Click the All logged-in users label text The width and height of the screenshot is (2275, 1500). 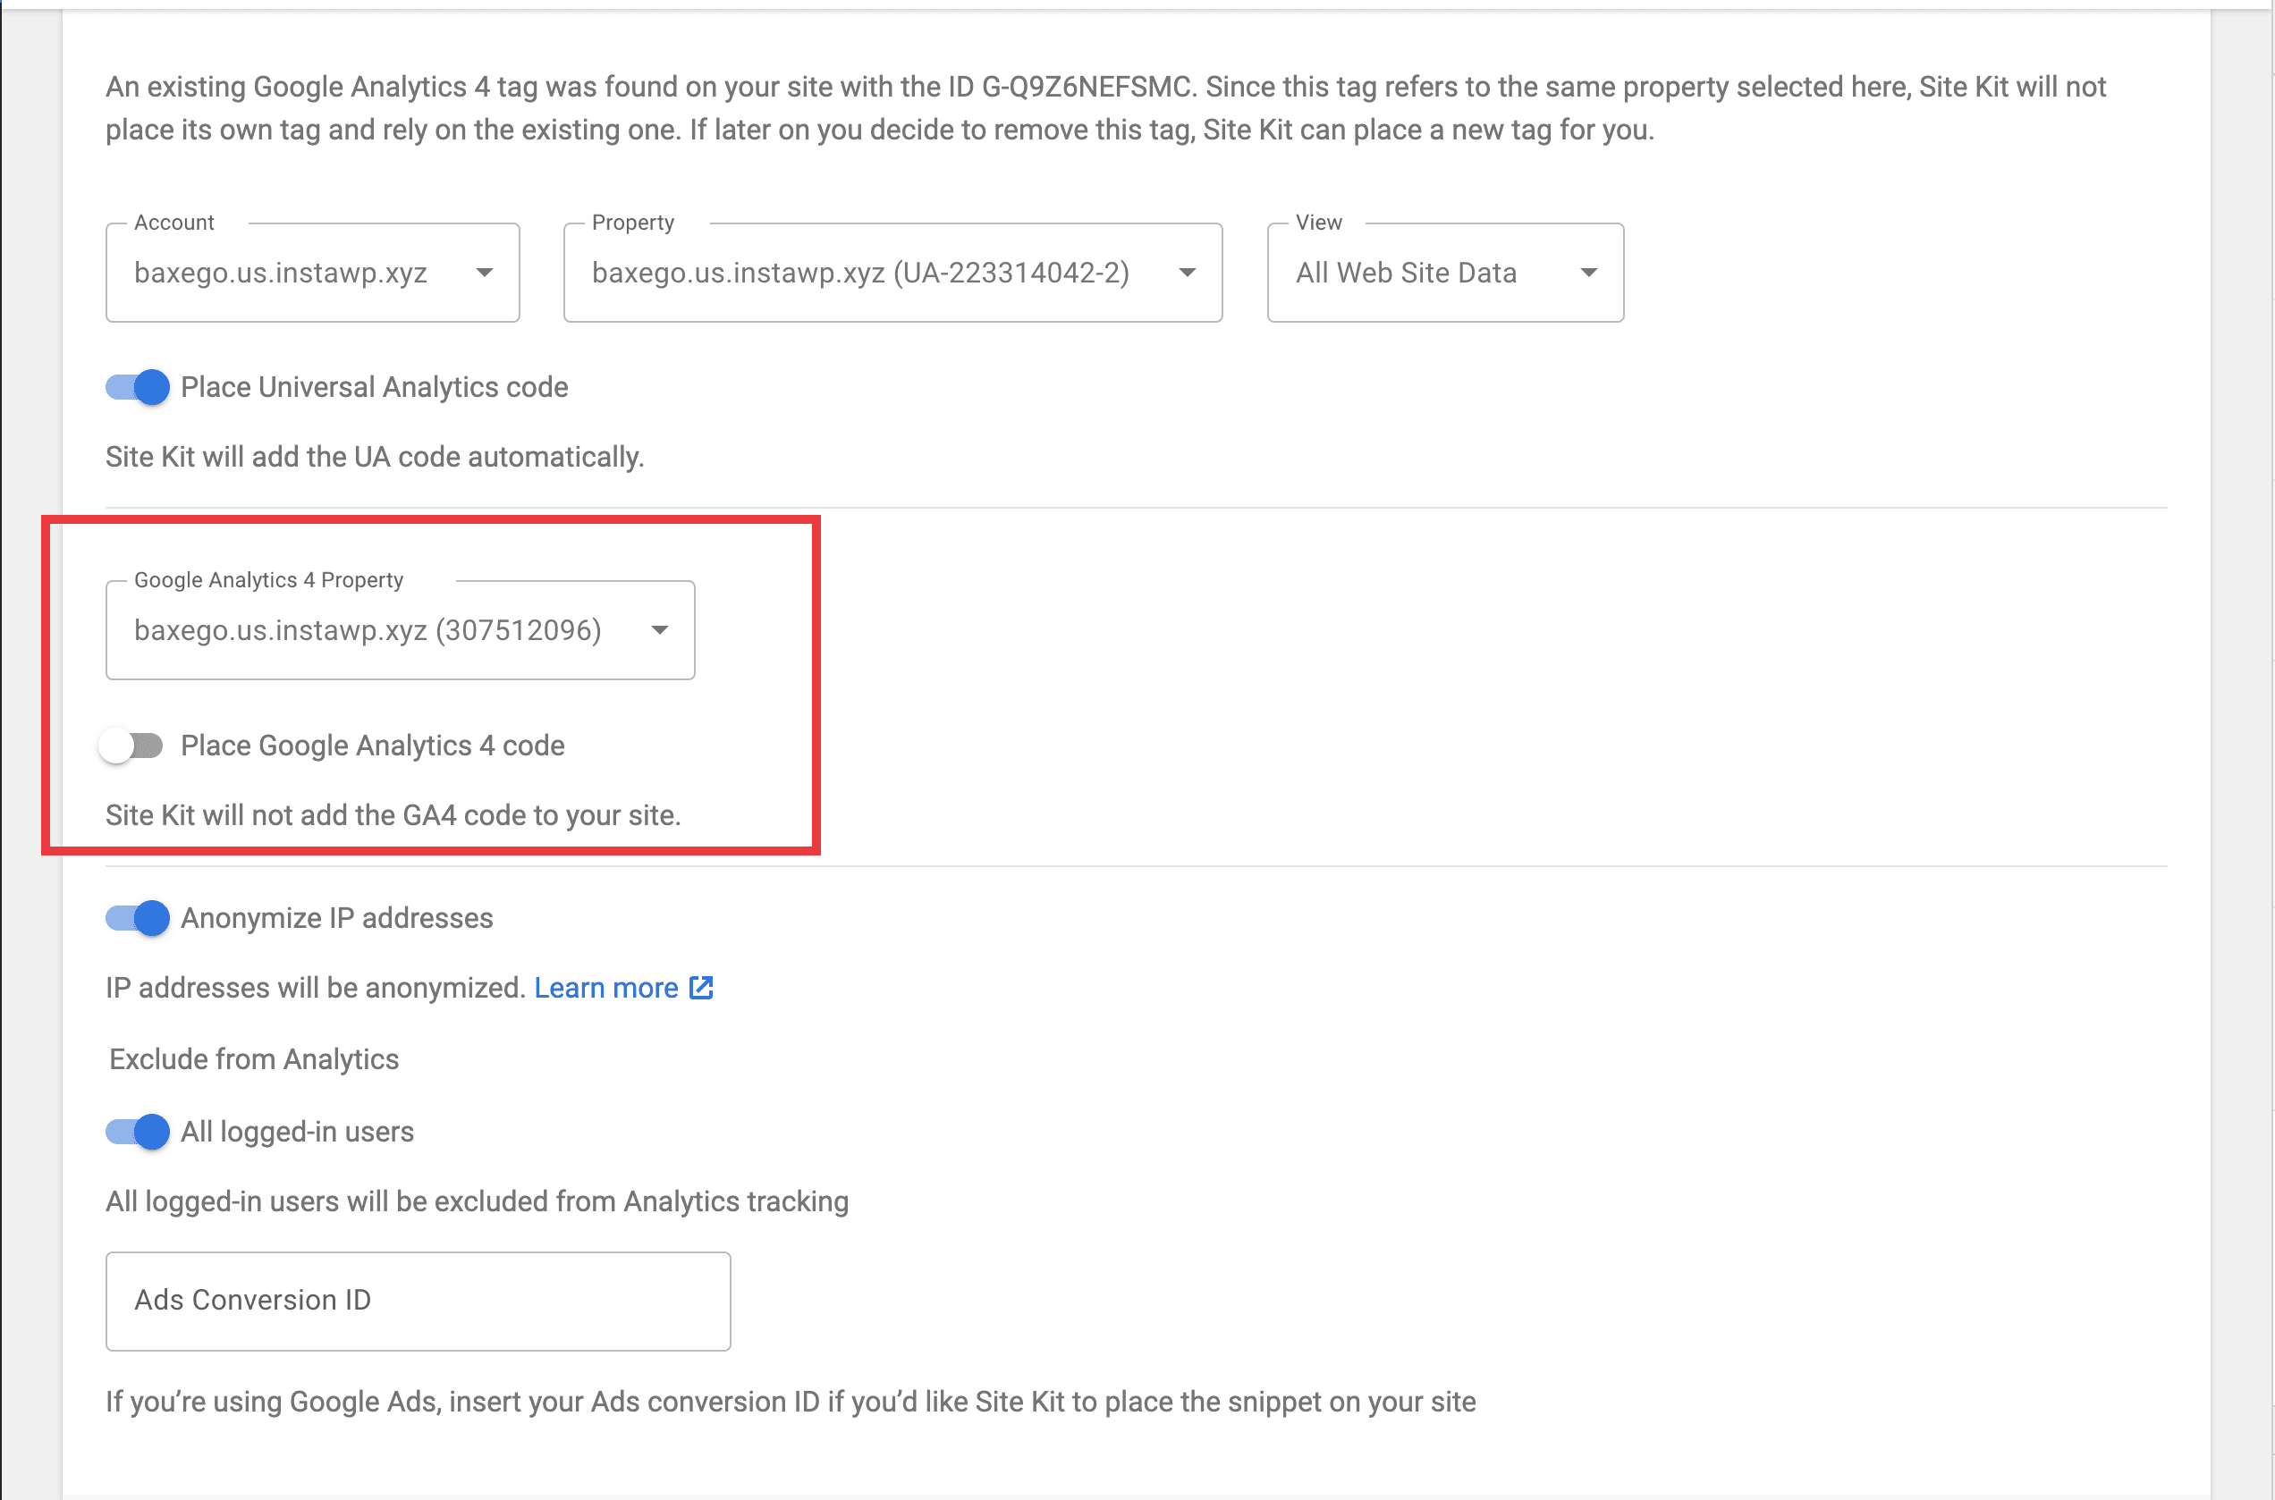(x=297, y=1133)
